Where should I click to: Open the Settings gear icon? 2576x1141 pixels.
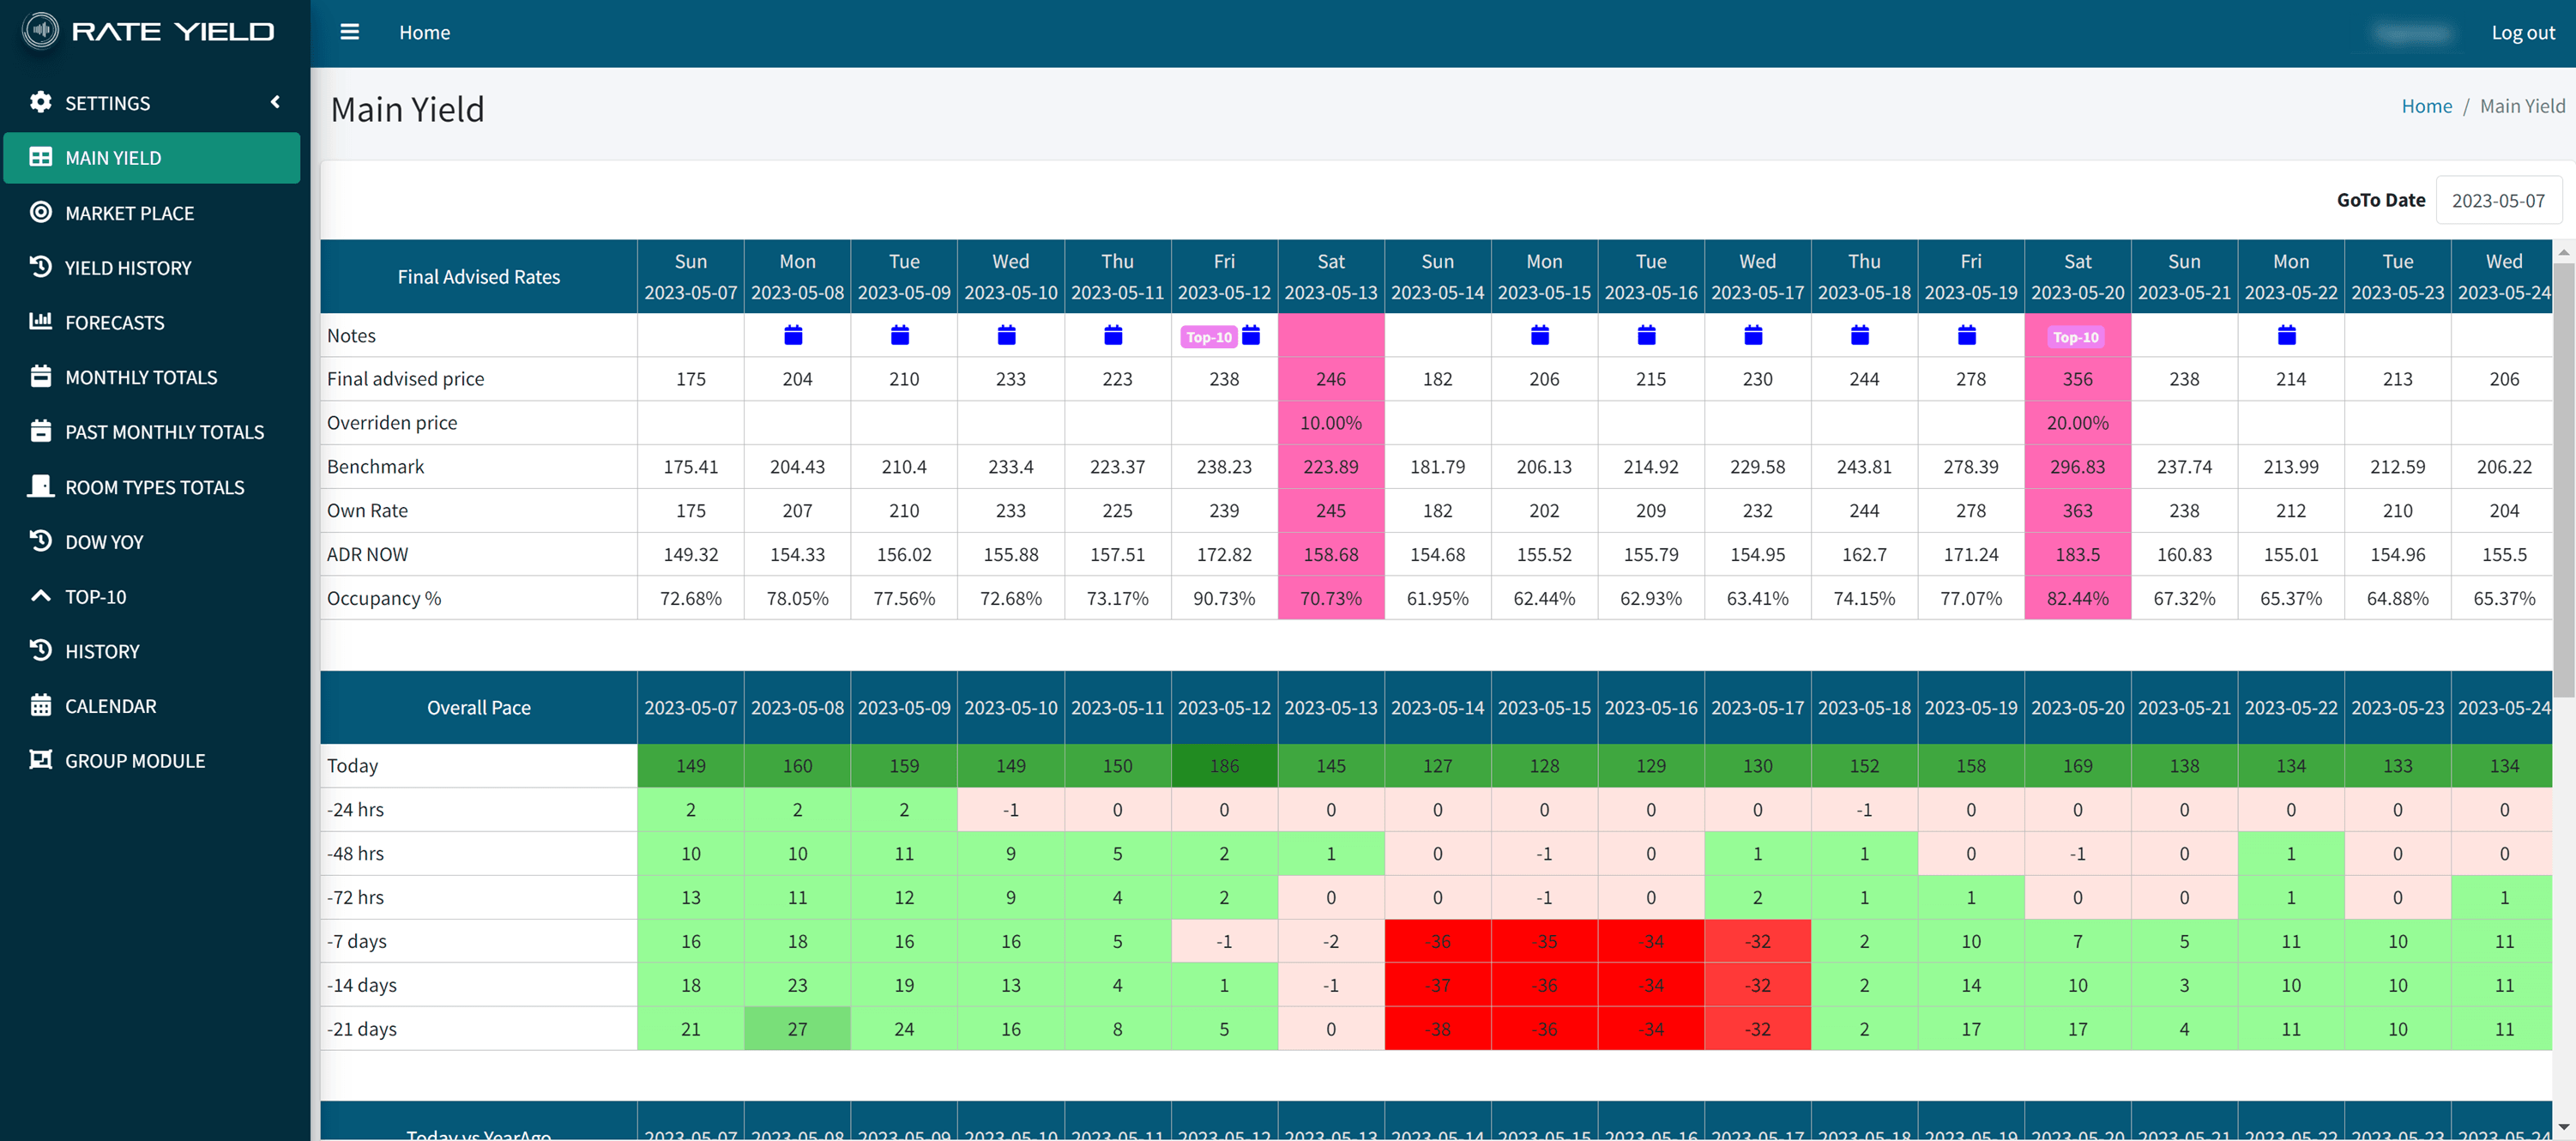(x=41, y=102)
